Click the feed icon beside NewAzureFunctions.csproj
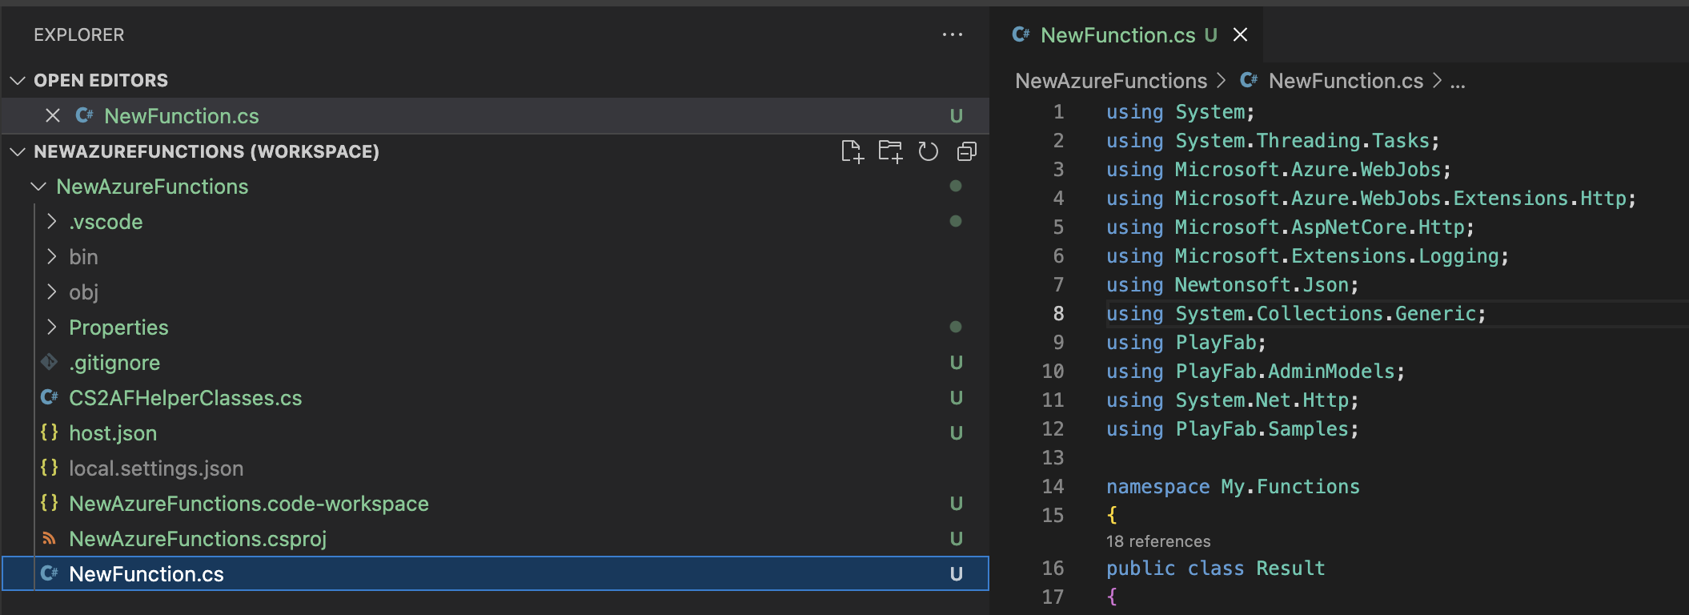The height and width of the screenshot is (615, 1689). pyautogui.click(x=49, y=538)
